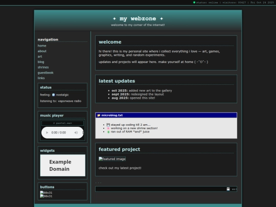
Task: Click the date in the top status bar
Action: tap(262, 3)
